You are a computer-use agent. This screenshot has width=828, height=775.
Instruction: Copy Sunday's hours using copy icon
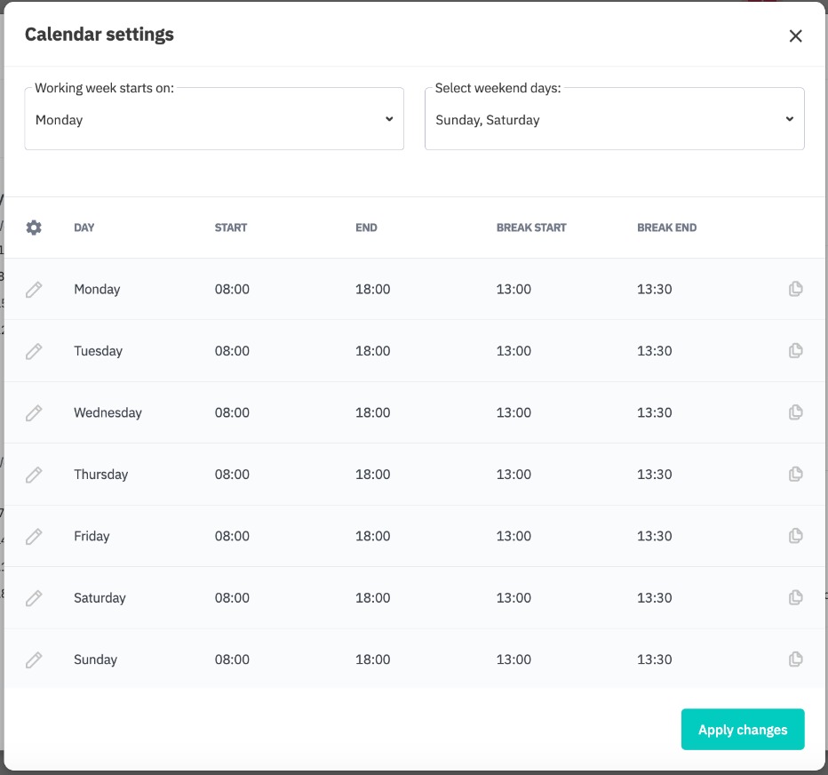[796, 659]
